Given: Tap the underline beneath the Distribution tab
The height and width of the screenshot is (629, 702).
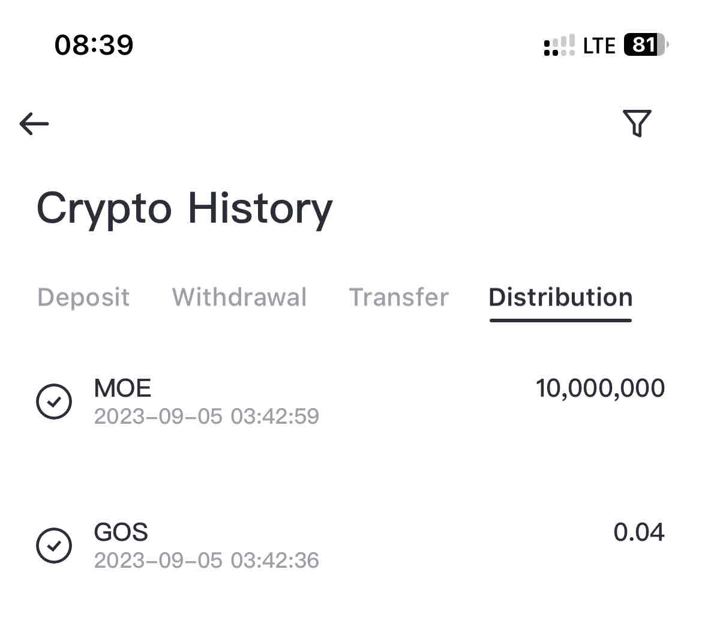Looking at the screenshot, I should 560,320.
